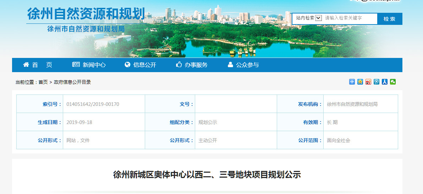The height and width of the screenshot is (194, 423).
Task: Open more share options plus icon
Action: point(352,82)
